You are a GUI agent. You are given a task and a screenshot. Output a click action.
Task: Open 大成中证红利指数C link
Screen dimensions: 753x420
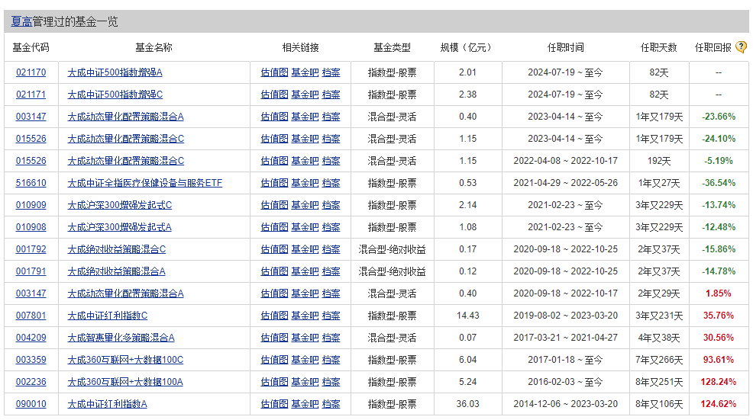107,316
